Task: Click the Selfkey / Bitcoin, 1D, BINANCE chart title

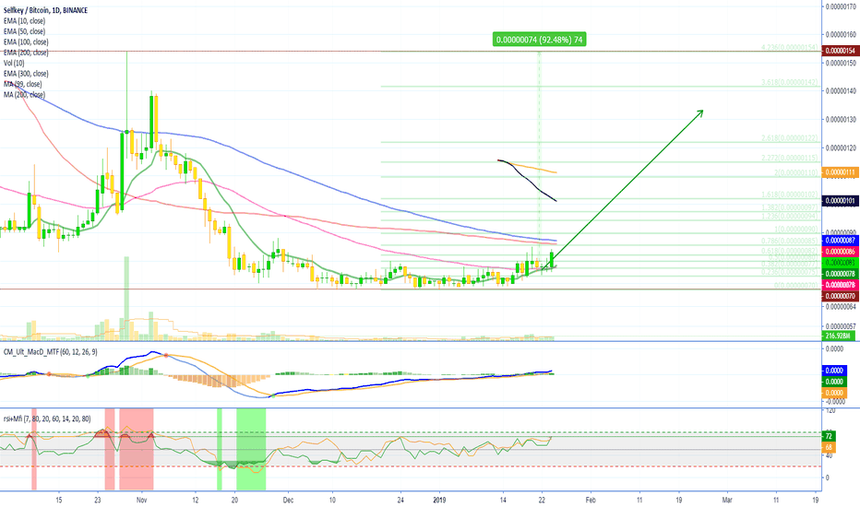Action: tap(45, 10)
